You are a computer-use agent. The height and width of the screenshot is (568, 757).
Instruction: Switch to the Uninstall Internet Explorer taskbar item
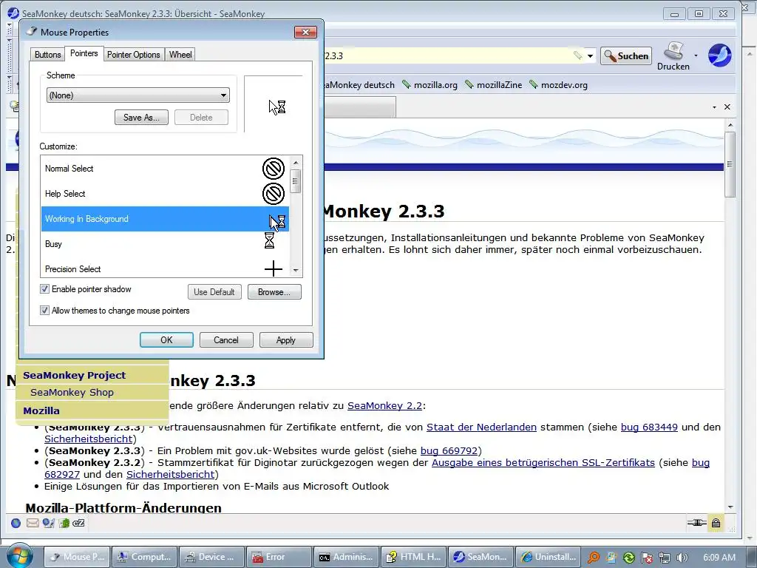coord(548,557)
